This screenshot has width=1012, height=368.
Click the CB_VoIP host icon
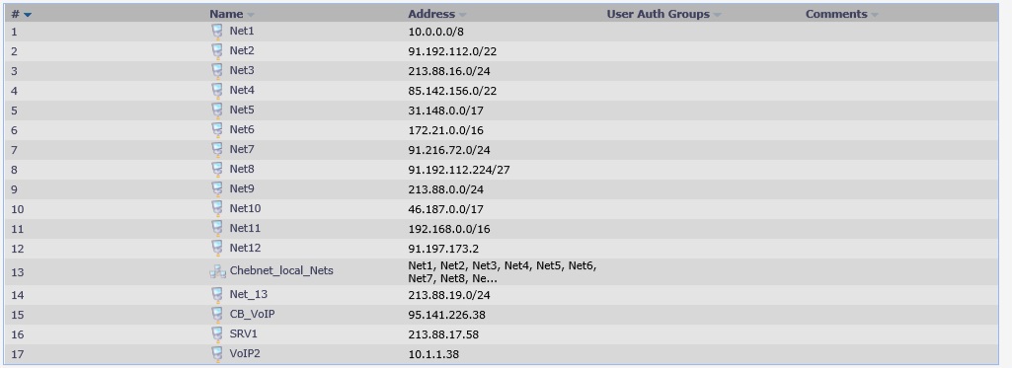tap(217, 315)
